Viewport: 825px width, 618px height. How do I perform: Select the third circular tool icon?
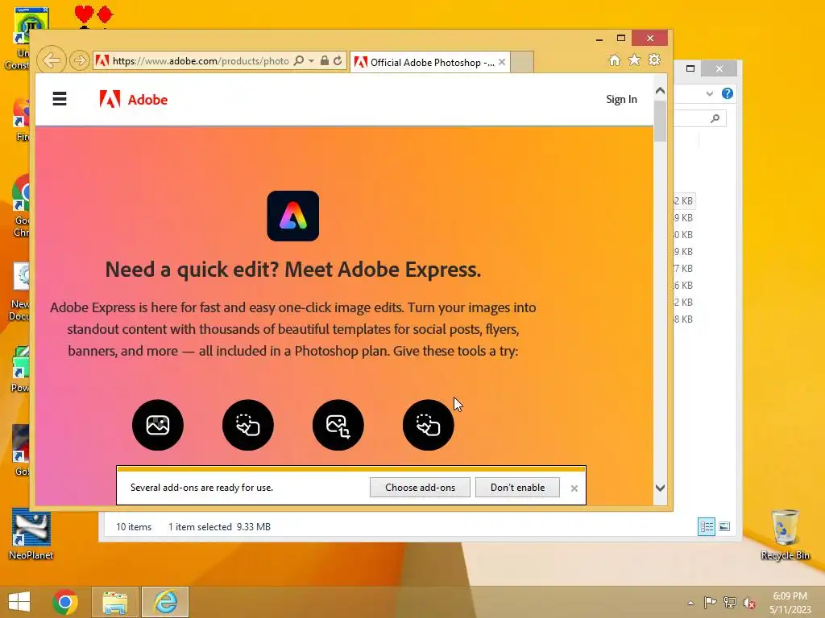(338, 425)
